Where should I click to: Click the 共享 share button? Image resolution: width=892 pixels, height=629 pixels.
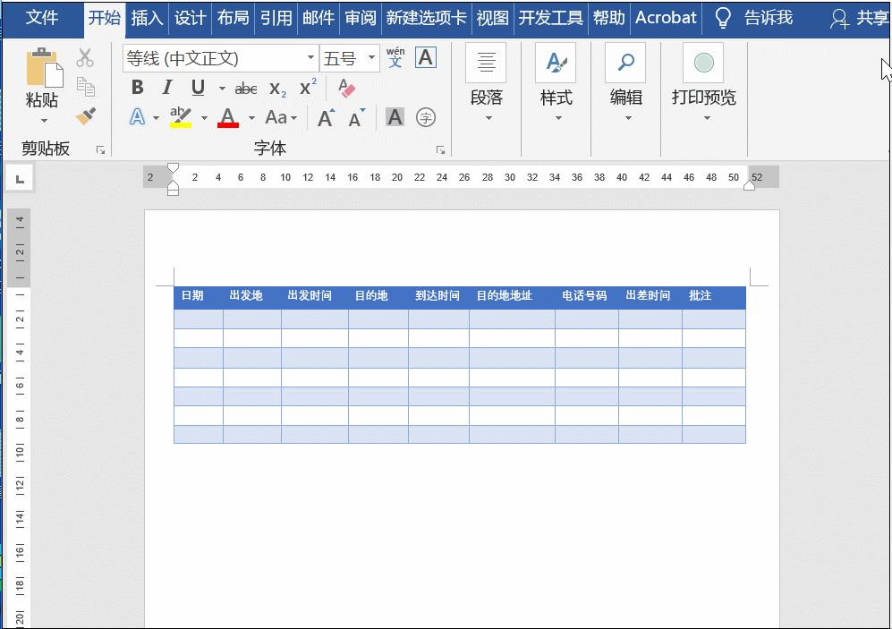click(860, 18)
